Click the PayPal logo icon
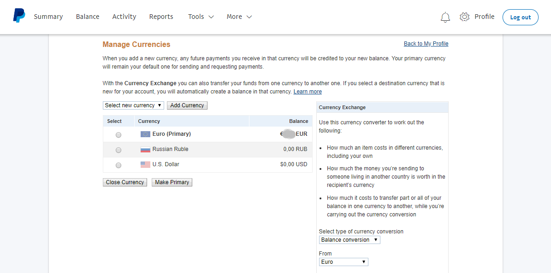551x273 pixels. (19, 16)
